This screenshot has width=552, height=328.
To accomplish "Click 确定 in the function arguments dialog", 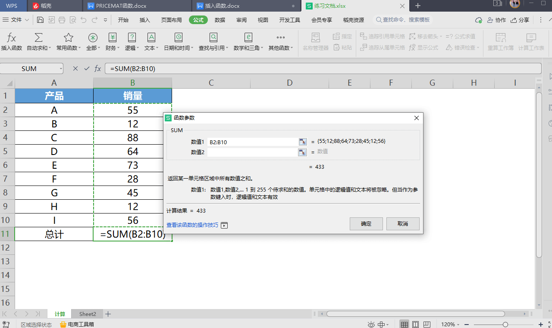I will click(x=366, y=224).
